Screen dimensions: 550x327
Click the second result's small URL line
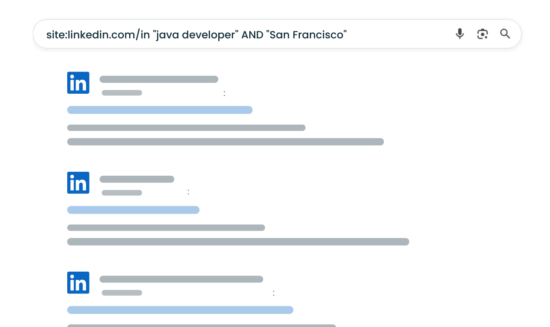122,193
